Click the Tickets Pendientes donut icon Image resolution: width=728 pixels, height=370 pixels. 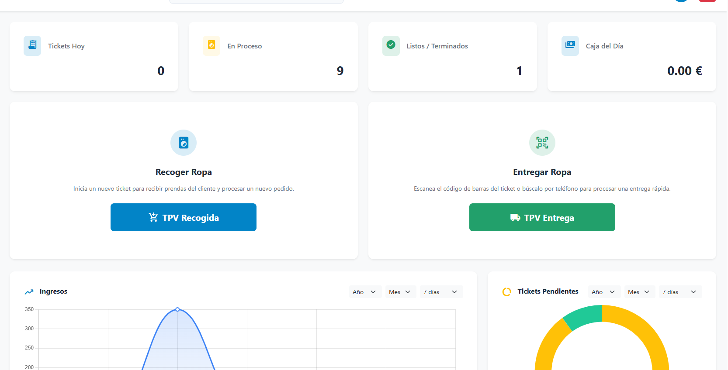(x=507, y=292)
